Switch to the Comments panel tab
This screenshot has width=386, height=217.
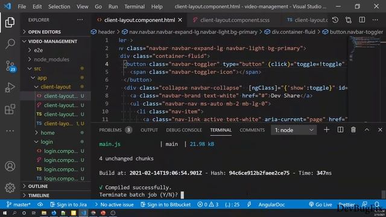252,130
